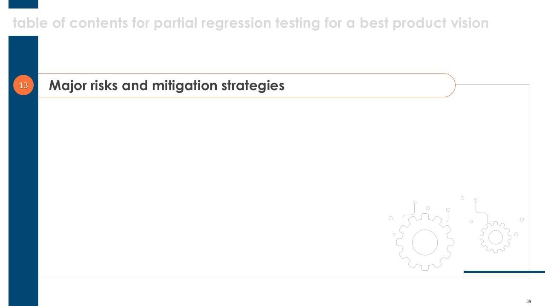Click the blue accent line at bottom right
The width and height of the screenshot is (545, 306).
coord(504,272)
